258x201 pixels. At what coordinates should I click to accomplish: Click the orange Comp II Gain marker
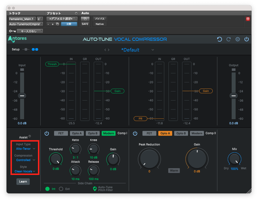click(x=206, y=91)
